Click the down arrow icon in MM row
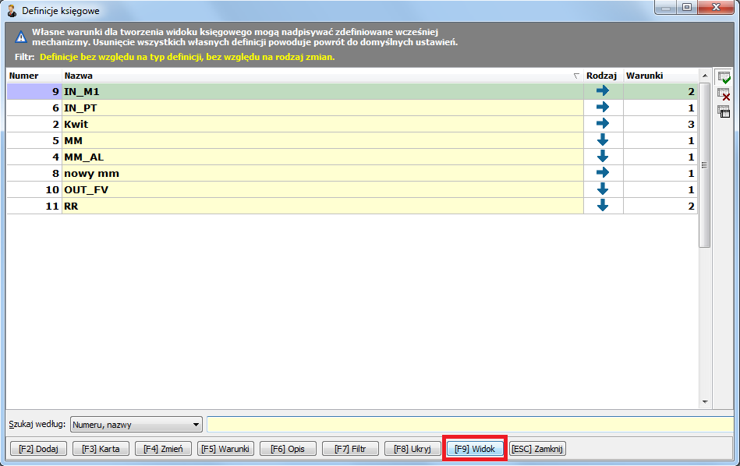Image resolution: width=740 pixels, height=466 pixels. point(603,139)
